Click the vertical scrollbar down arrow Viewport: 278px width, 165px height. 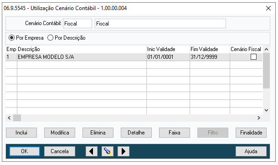pos(266,110)
